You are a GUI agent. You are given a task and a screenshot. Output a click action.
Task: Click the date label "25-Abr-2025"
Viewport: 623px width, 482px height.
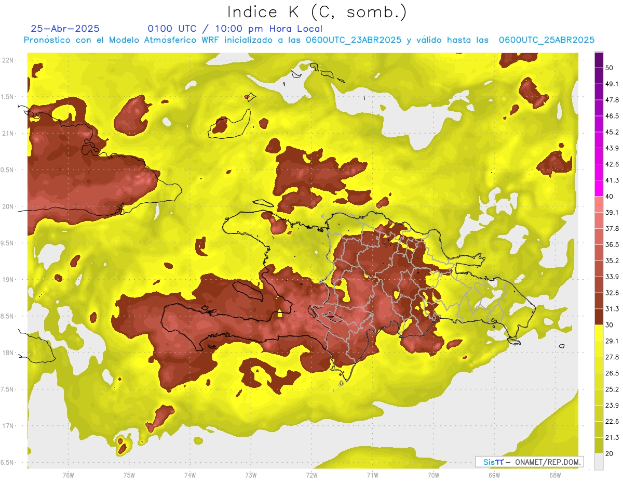click(x=65, y=29)
